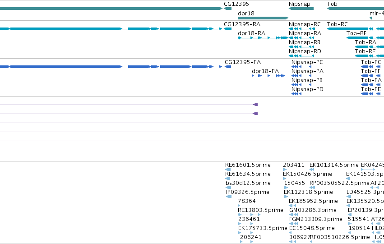Click the CG12395 gene label
The height and width of the screenshot is (244, 384).
click(236, 4)
